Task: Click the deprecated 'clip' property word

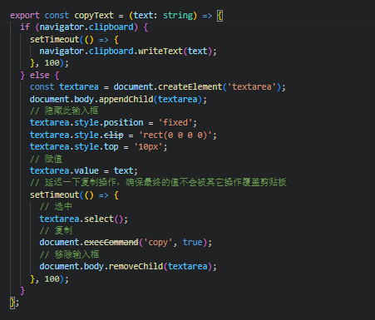Action: (113, 135)
